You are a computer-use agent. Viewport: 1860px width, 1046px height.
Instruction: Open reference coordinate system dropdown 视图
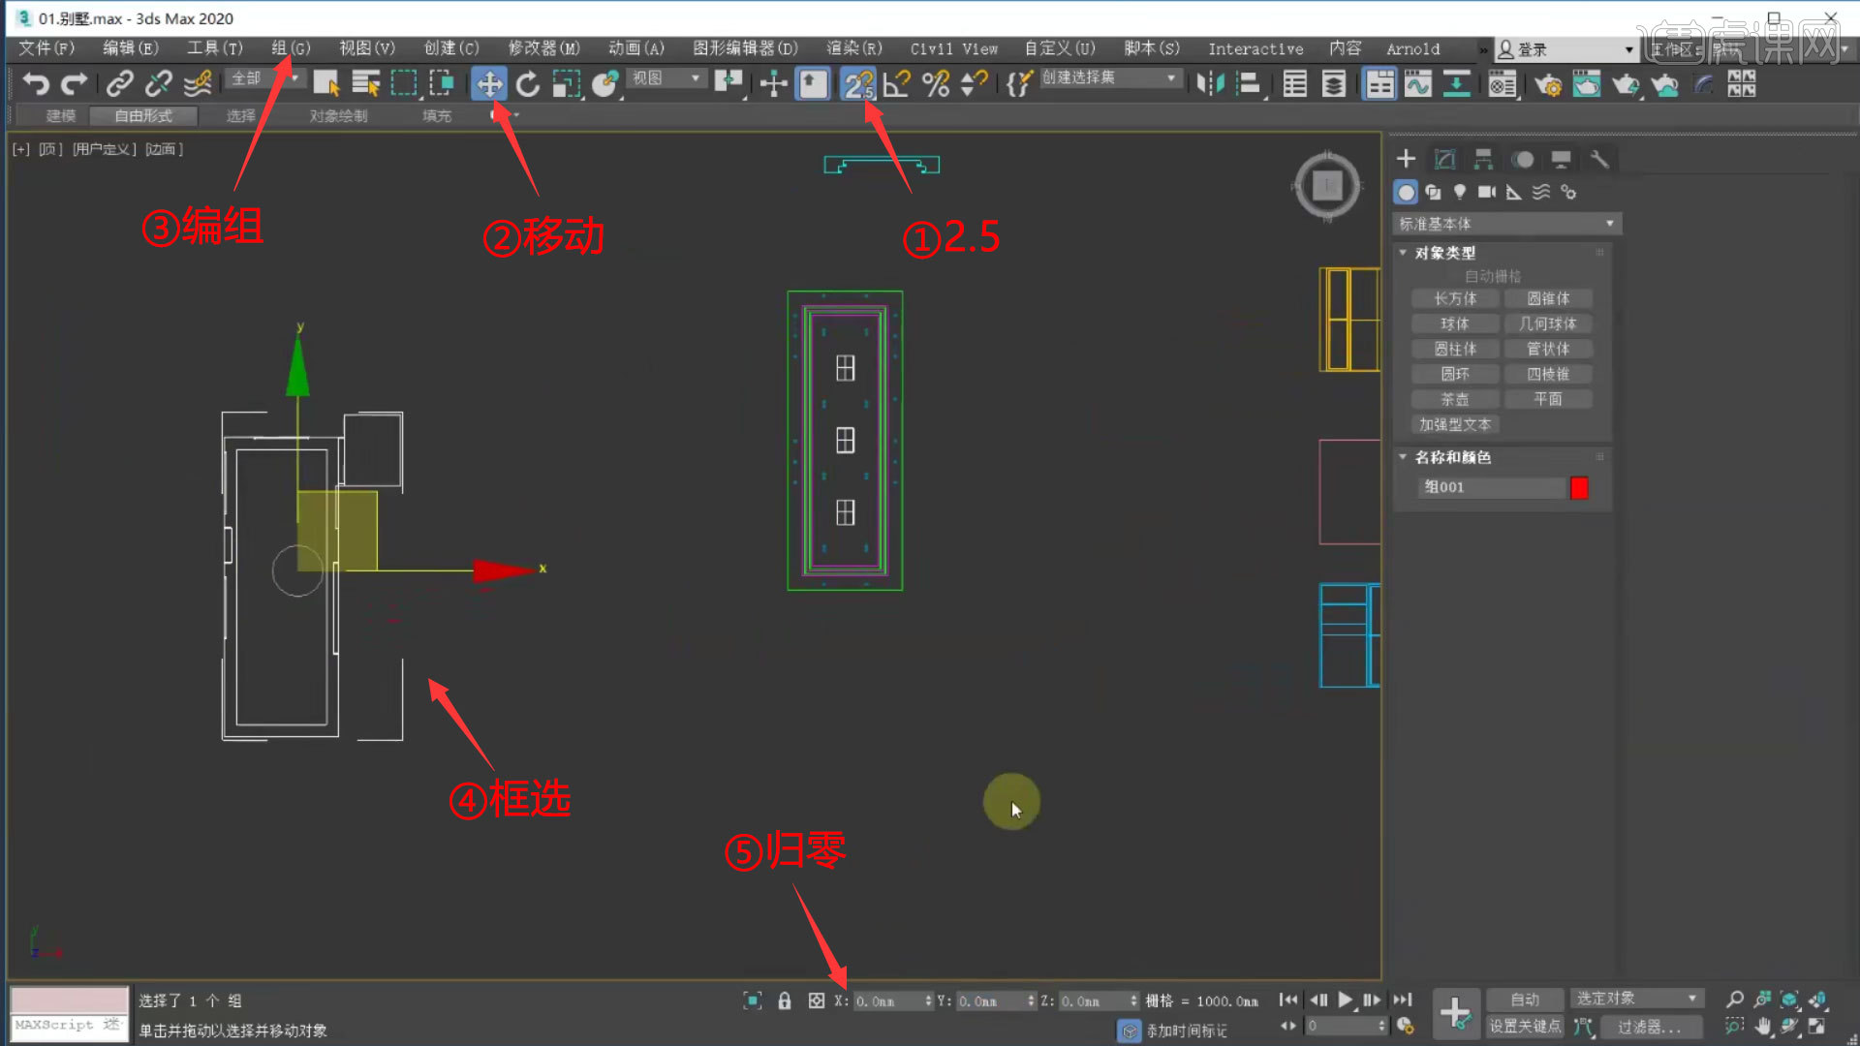click(666, 77)
